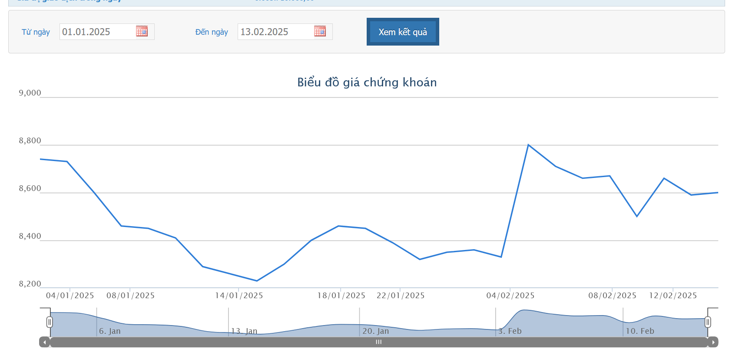Jump to 10. Feb in the navigator

(x=640, y=331)
